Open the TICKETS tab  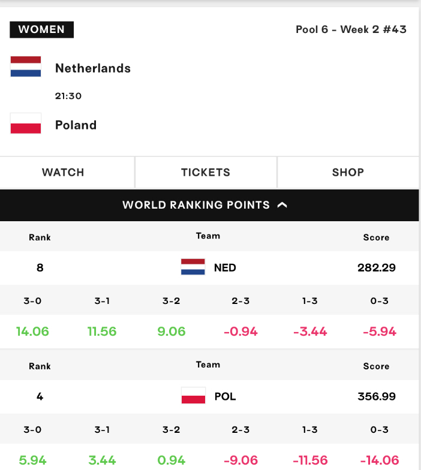pos(206,173)
